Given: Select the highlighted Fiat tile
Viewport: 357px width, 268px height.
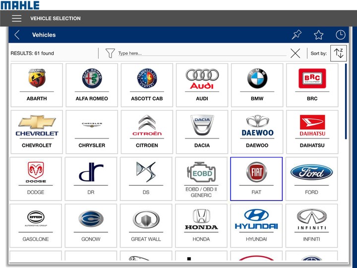Looking at the screenshot, I should pyautogui.click(x=256, y=179).
